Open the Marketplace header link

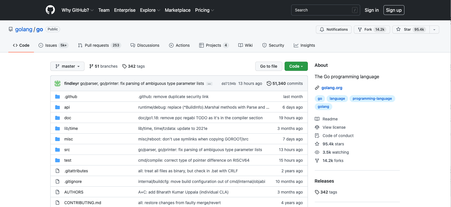[x=178, y=10]
